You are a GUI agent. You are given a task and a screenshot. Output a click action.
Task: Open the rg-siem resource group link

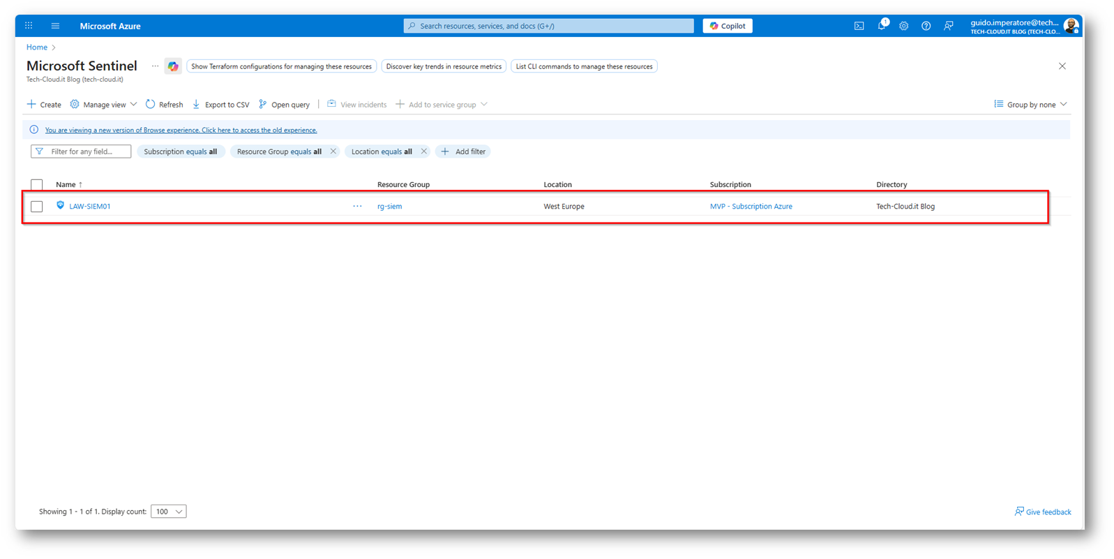pos(389,207)
